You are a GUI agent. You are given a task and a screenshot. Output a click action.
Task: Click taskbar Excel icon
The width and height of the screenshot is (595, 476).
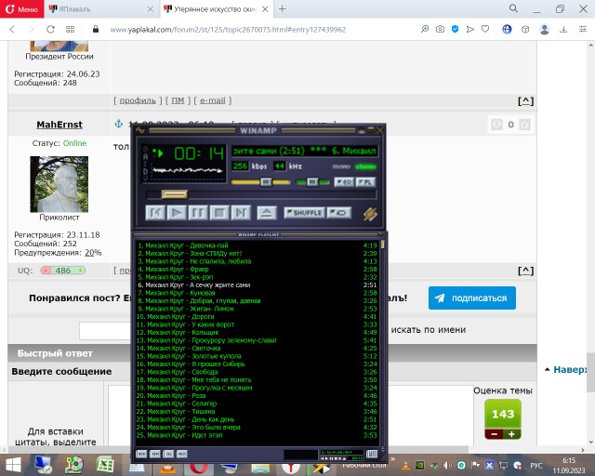pyautogui.click(x=105, y=465)
